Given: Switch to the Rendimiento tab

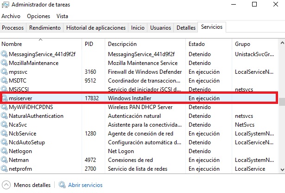Looking at the screenshot, I should point(45,28).
